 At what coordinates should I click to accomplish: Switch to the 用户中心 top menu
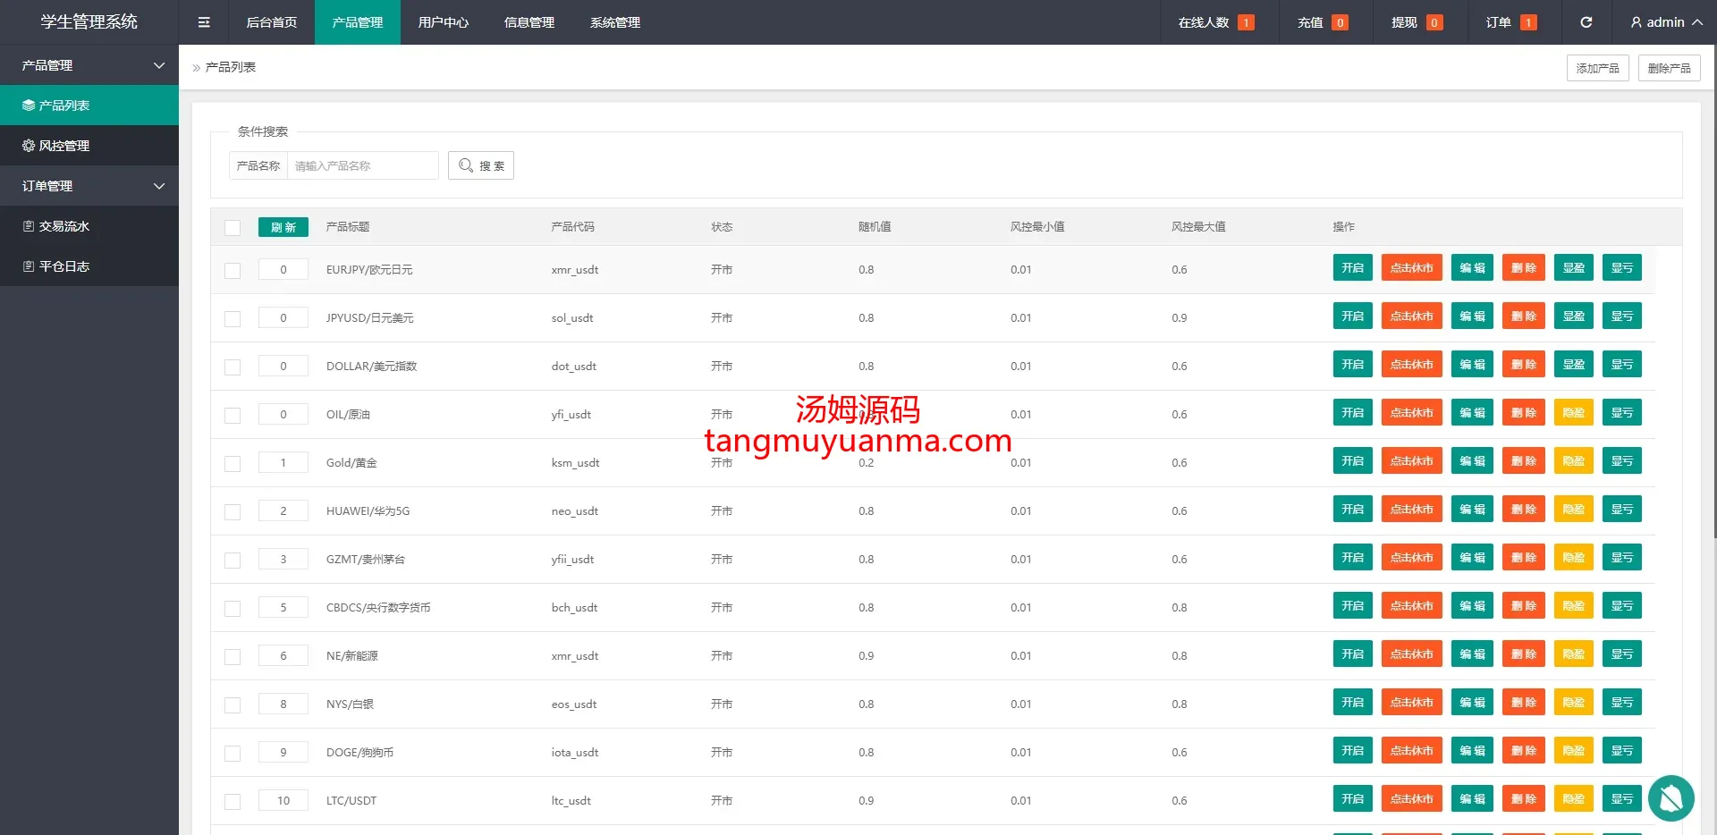(x=443, y=22)
